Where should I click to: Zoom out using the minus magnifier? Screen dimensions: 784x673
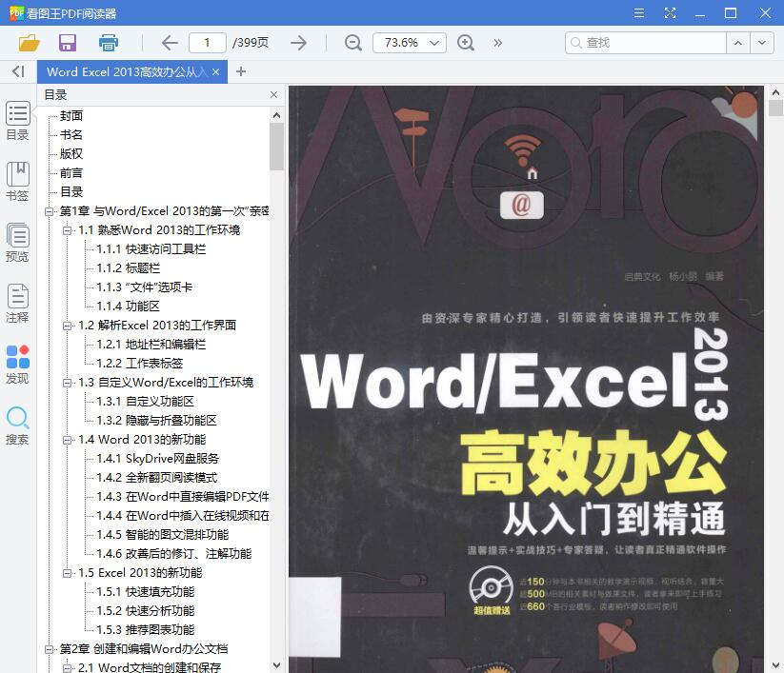pos(353,43)
